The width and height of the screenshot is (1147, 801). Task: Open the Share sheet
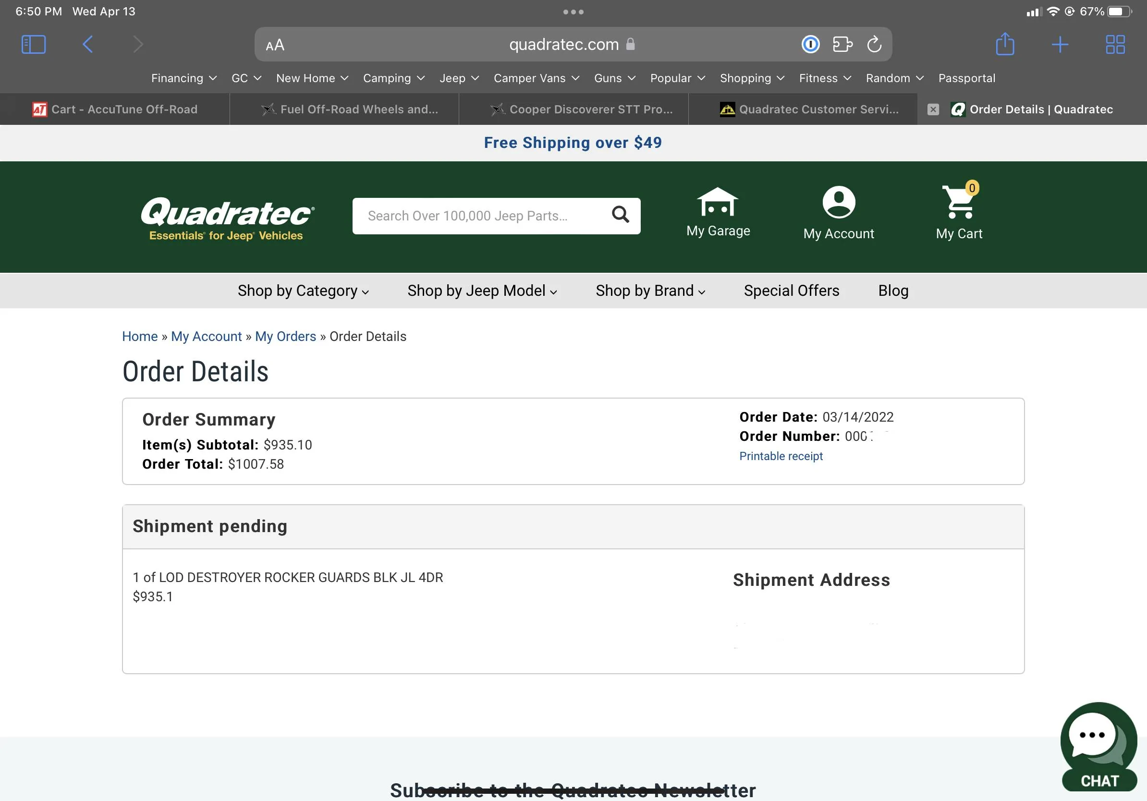point(1005,44)
